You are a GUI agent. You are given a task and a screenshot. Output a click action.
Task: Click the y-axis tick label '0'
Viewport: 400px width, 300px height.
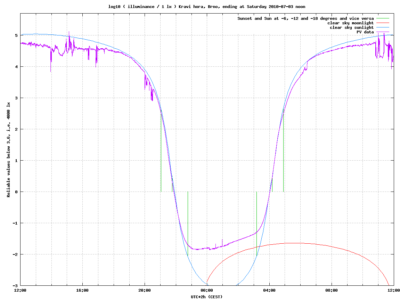pos(16,192)
